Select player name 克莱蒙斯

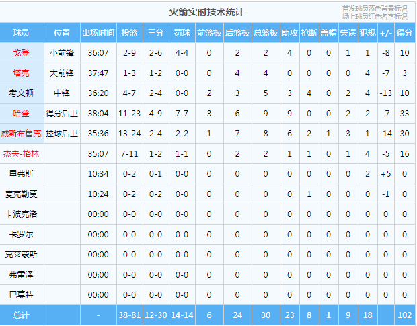pos(22,255)
